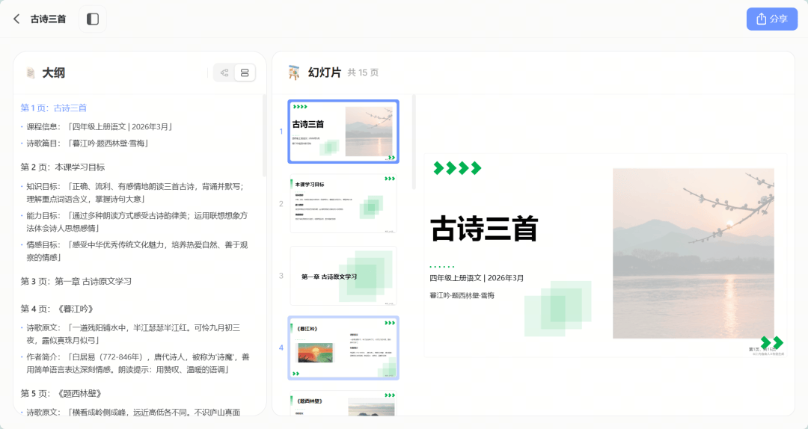Click slide number 3 label

pos(281,276)
